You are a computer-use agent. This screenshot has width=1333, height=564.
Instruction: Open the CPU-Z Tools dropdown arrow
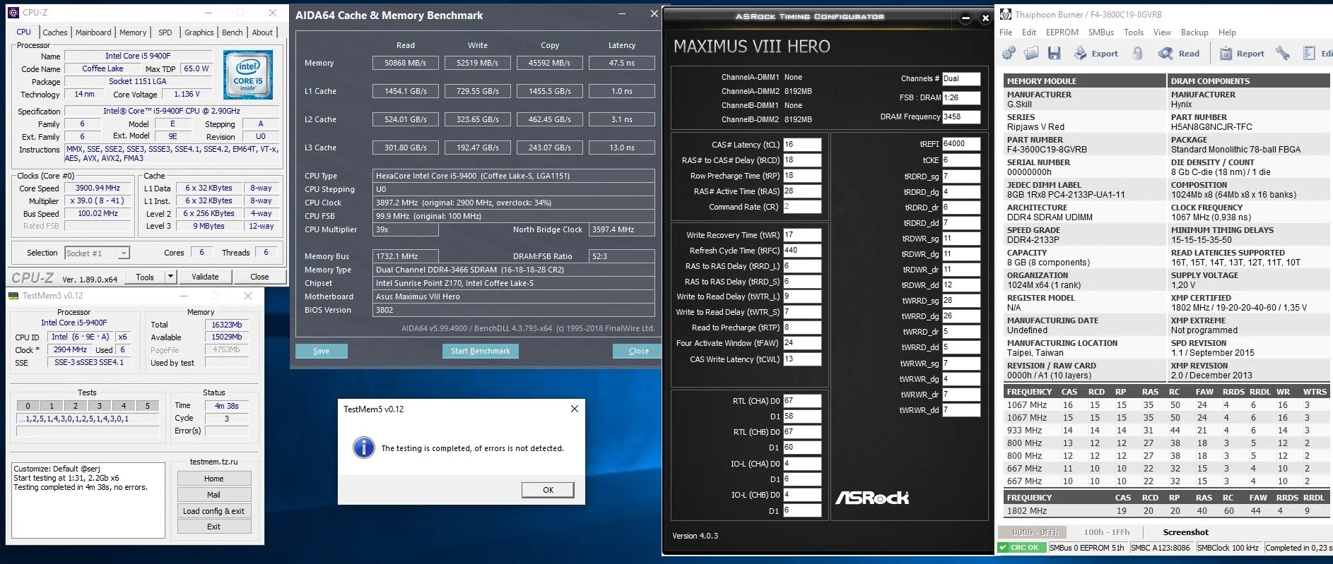(170, 277)
